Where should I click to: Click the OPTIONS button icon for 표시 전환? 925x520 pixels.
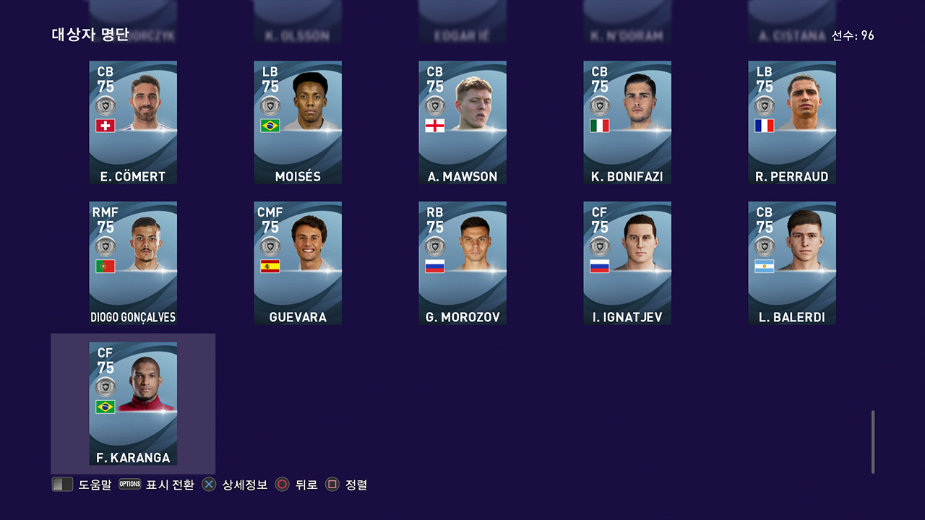(x=130, y=484)
